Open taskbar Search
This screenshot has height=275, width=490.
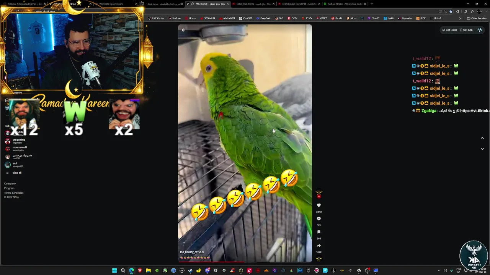pos(123,270)
